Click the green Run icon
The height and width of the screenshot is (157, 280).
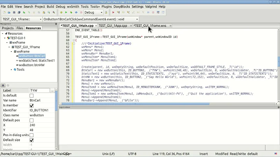(x=66, y=12)
